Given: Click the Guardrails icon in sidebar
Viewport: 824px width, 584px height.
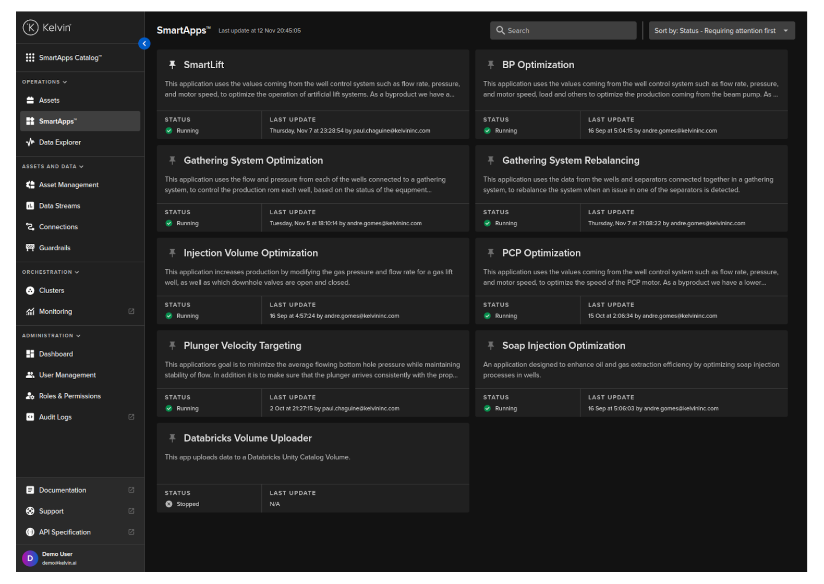Looking at the screenshot, I should 30,248.
